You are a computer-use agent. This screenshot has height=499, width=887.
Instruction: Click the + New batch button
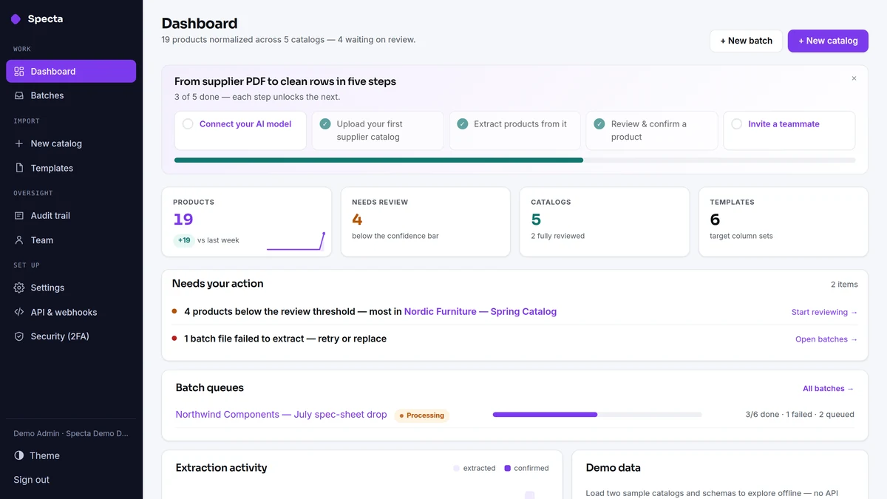(x=746, y=41)
